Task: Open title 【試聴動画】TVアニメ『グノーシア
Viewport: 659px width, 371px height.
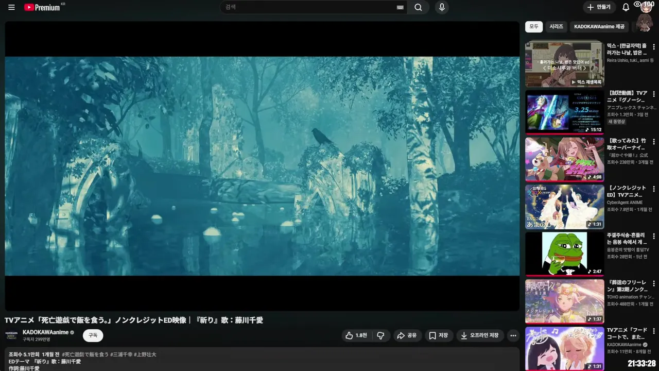Action: coord(627,96)
